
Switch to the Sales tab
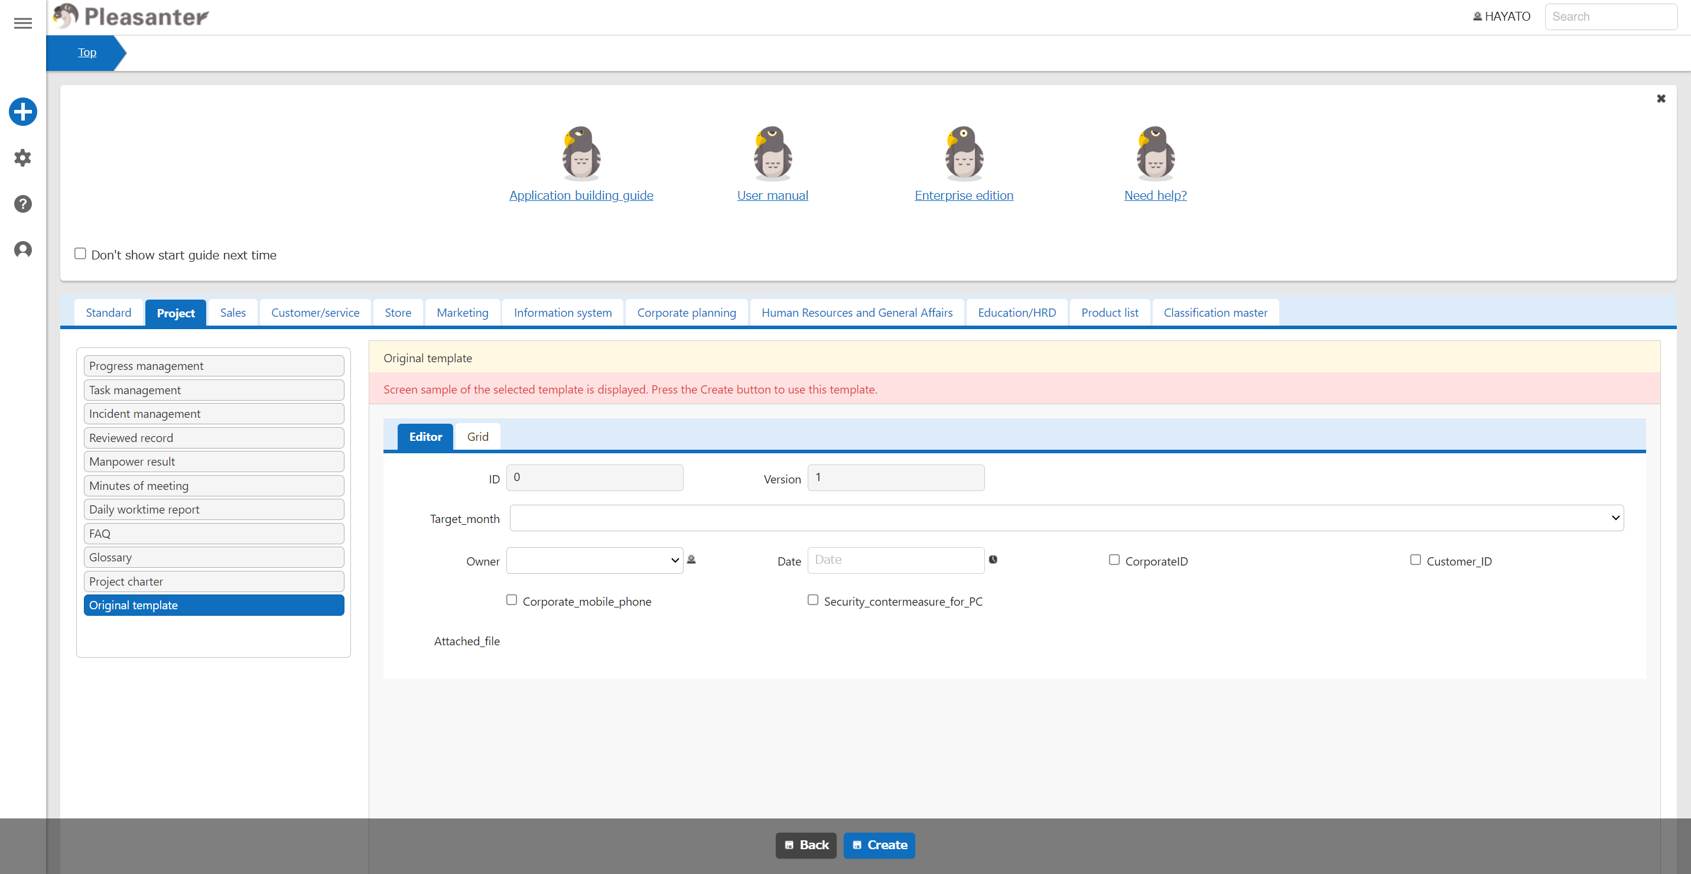[233, 313]
